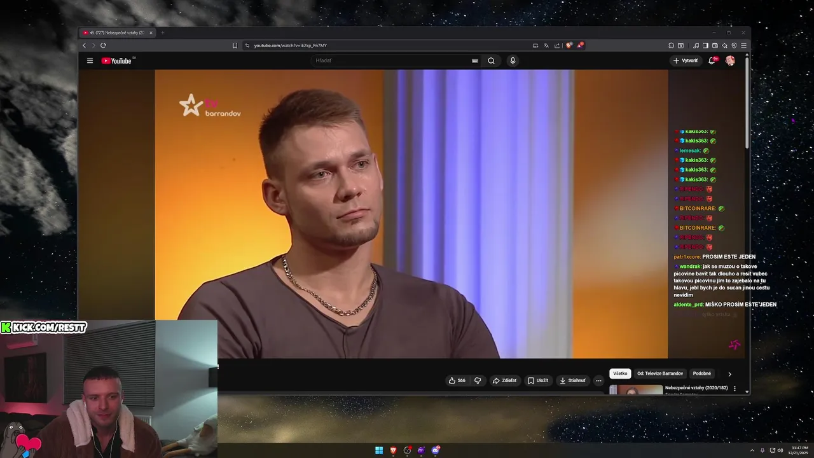Open the Brave Wallet icon
Viewport: 814px width, 458px height.
pos(715,45)
